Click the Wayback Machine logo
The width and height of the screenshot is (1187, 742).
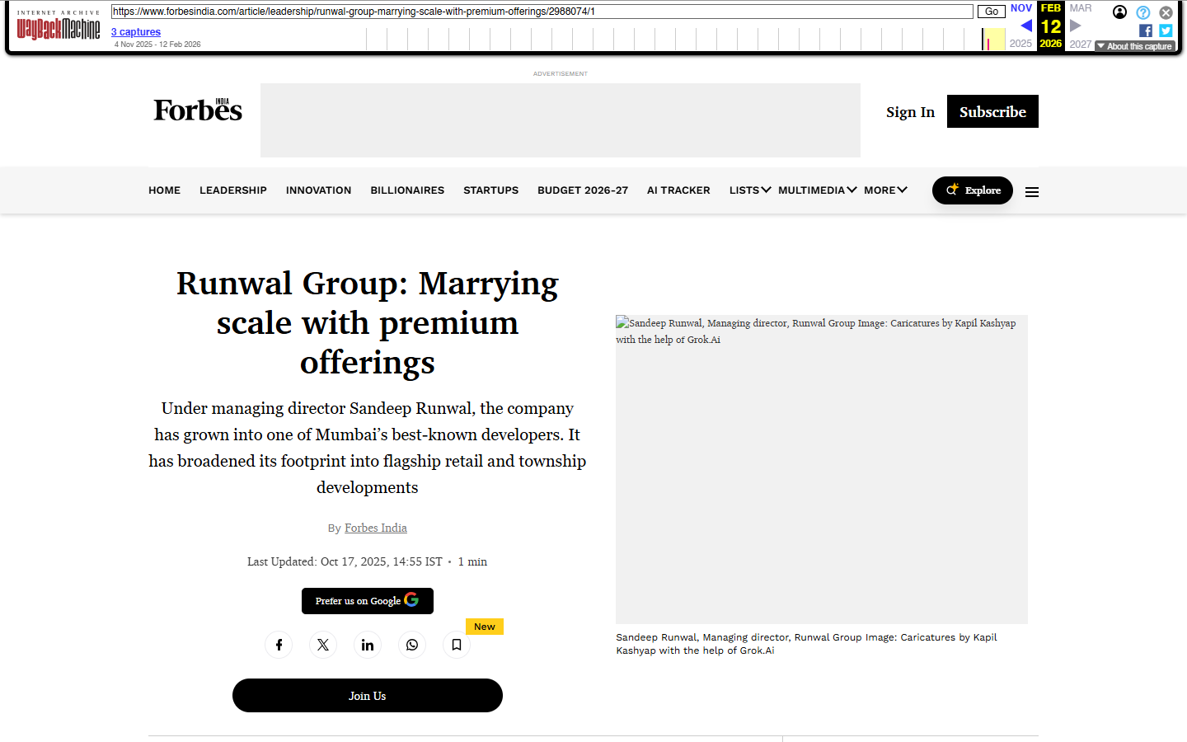pyautogui.click(x=59, y=26)
